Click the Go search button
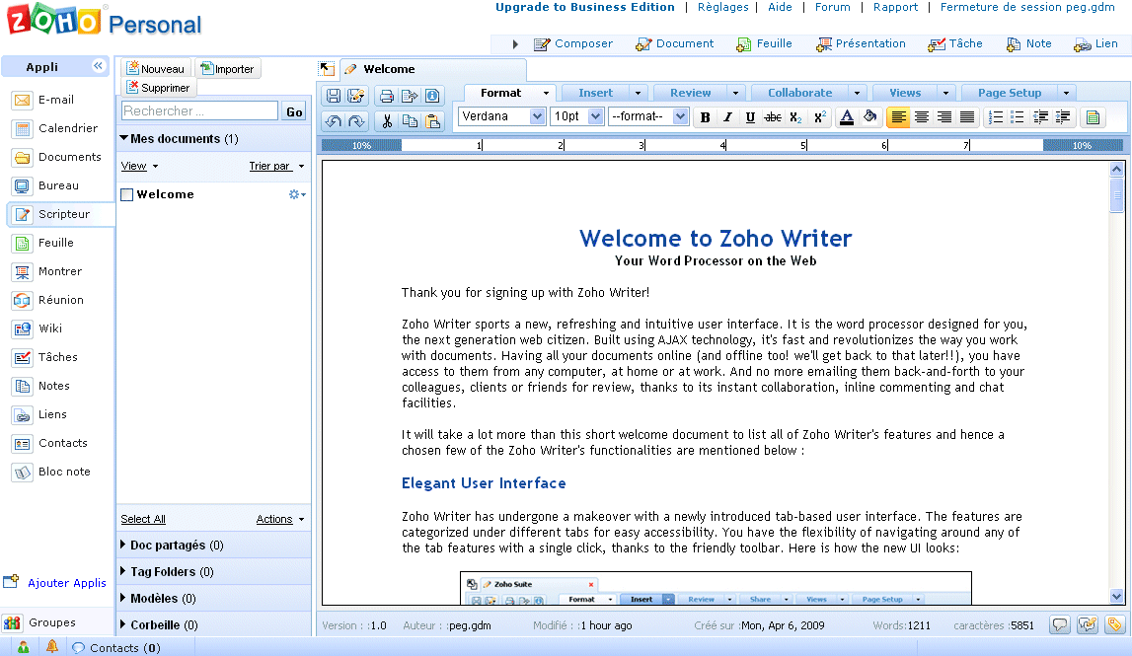 click(x=294, y=111)
